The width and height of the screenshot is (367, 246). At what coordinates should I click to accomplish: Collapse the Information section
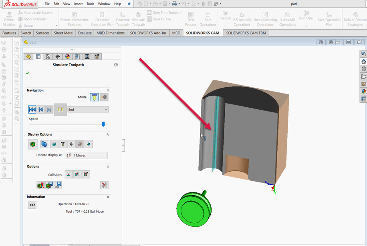[108, 197]
